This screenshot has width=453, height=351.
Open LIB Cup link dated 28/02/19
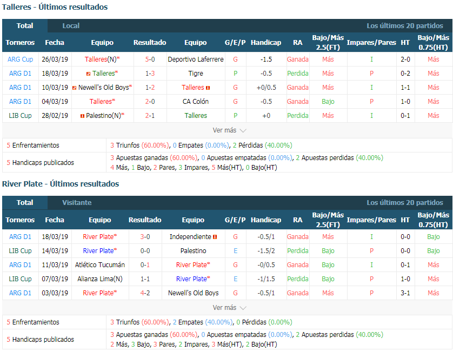20,116
